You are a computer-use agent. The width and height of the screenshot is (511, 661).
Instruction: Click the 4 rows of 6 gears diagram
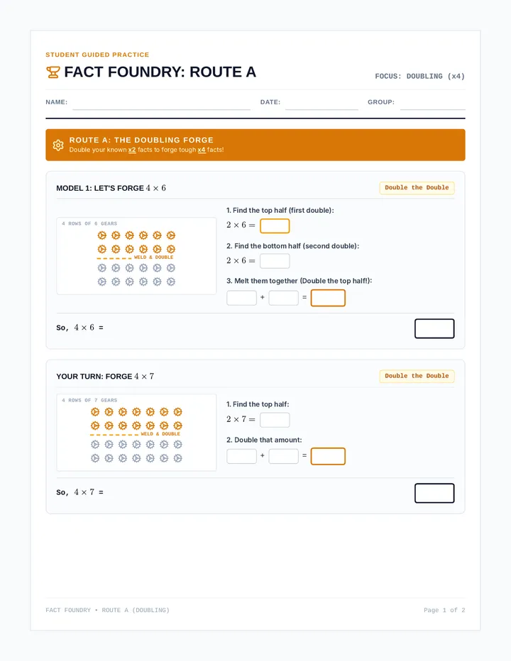point(136,256)
